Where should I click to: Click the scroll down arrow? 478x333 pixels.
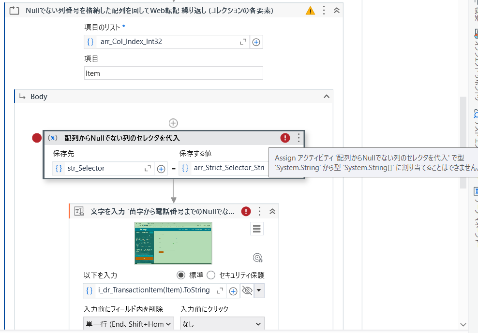coord(463,324)
